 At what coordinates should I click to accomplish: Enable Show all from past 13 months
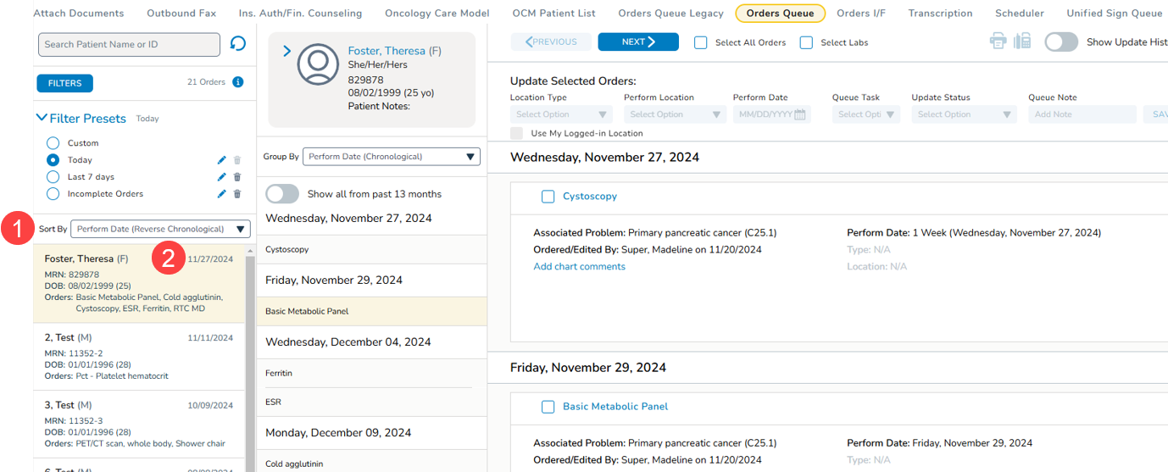click(282, 194)
